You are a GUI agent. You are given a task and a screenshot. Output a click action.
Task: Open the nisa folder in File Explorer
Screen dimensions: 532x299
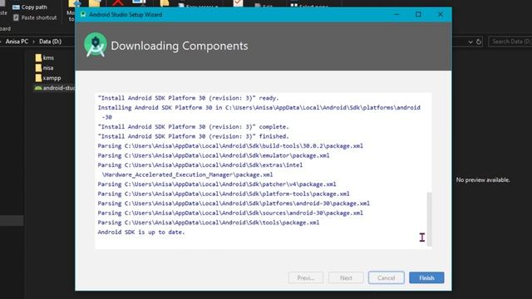coord(48,68)
